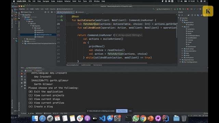The height and width of the screenshot is (123, 219).
Task: Click the fetchAction function name on line 20
Action: point(91,24)
